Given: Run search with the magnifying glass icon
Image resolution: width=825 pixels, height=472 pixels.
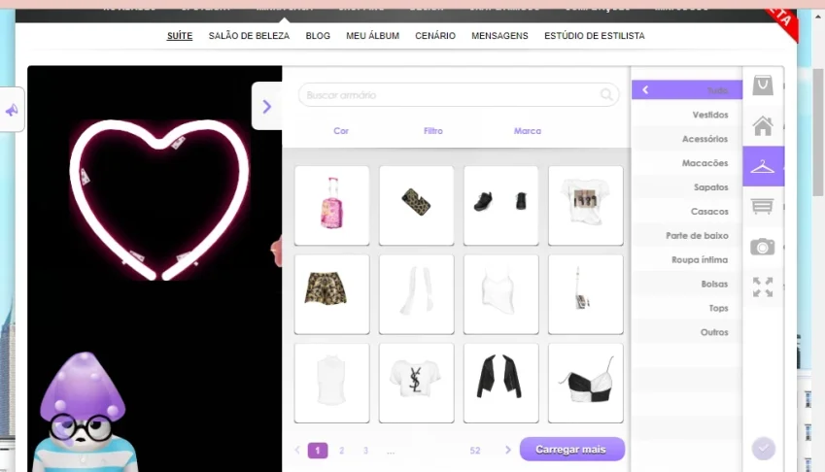Looking at the screenshot, I should pyautogui.click(x=606, y=94).
